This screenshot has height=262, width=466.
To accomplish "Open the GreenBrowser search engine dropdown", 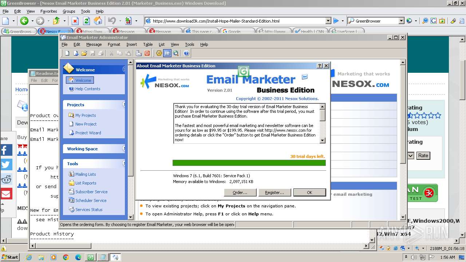I will pos(401,21).
